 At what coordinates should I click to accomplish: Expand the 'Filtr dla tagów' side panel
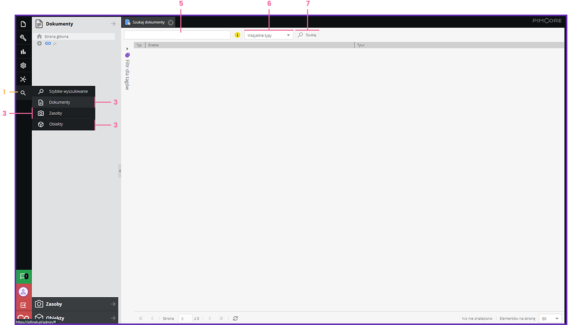pyautogui.click(x=127, y=49)
